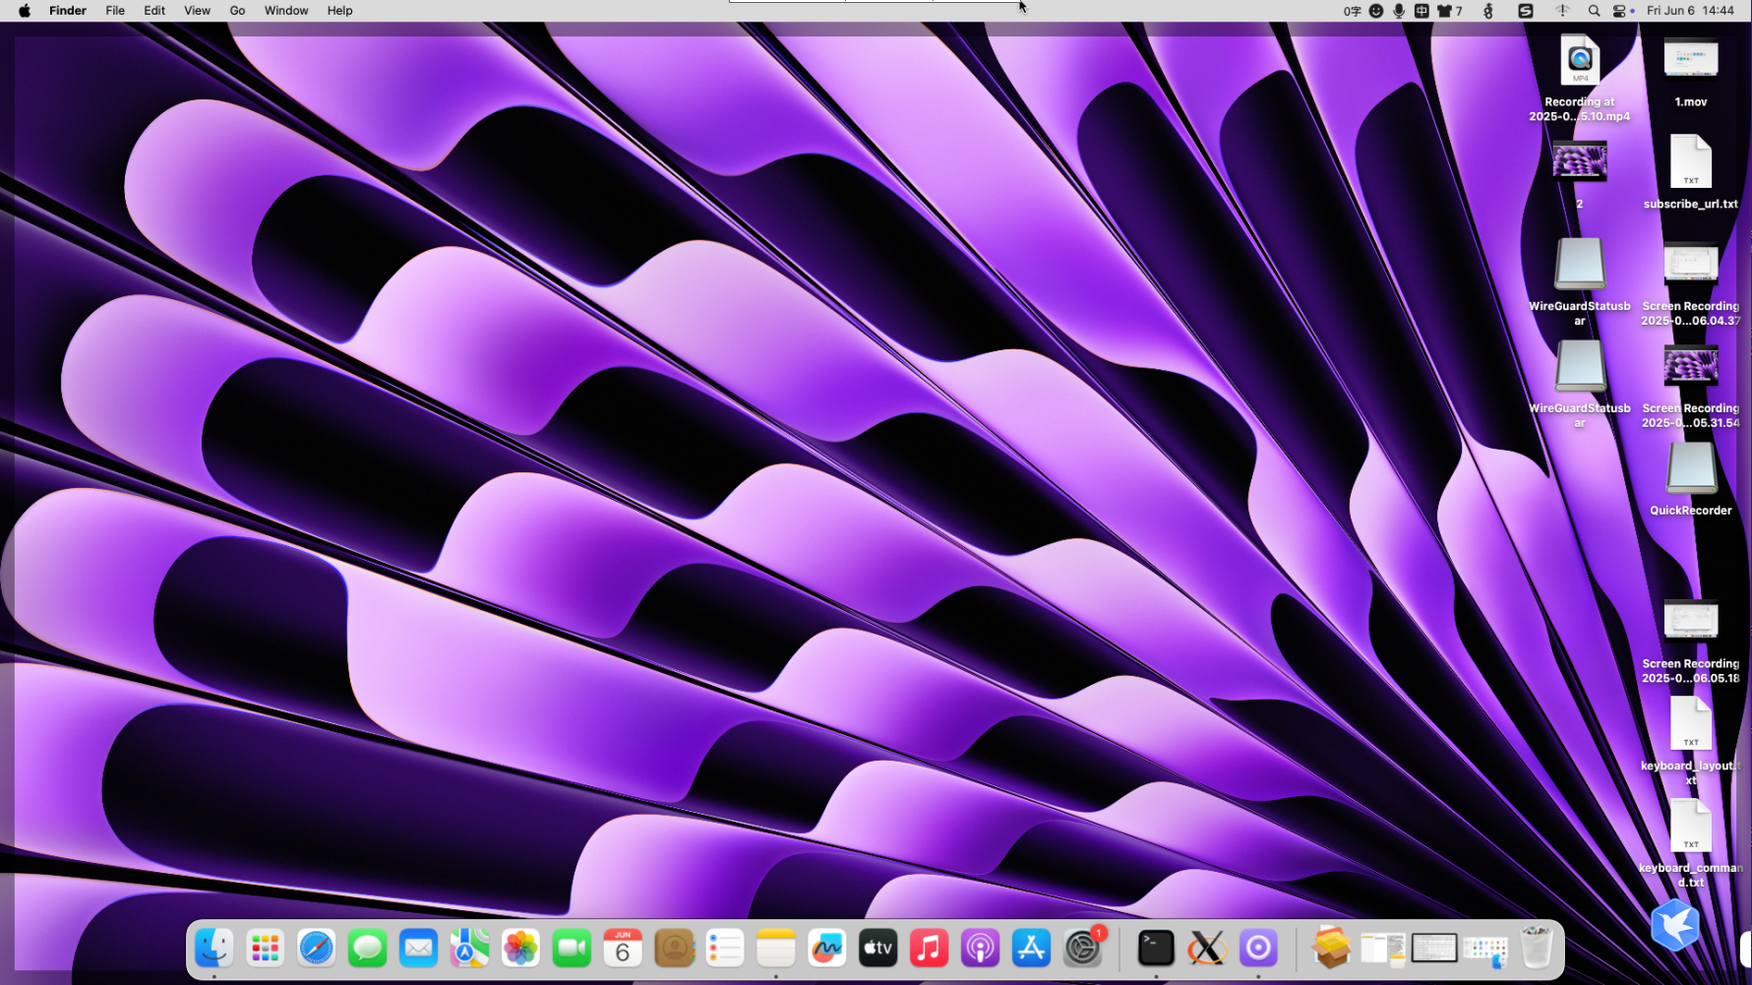Restore the minimized keyboard layout window in Dock
This screenshot has width=1752, height=985.
pyautogui.click(x=1433, y=949)
